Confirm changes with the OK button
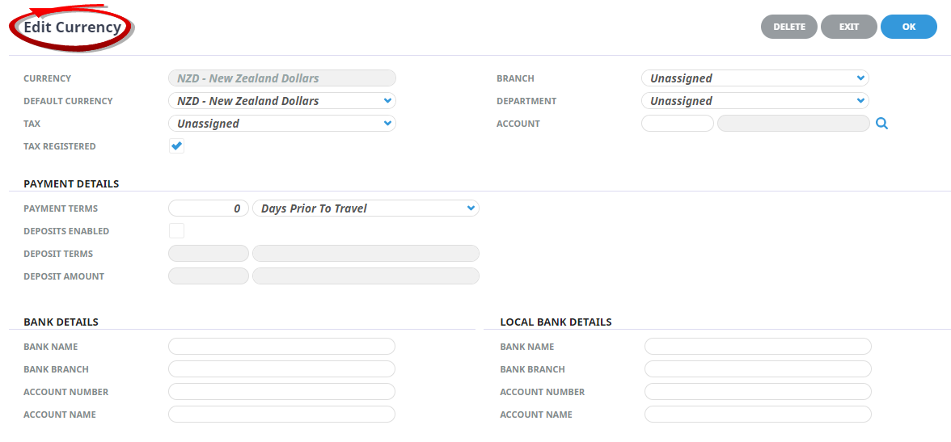 pos(908,27)
